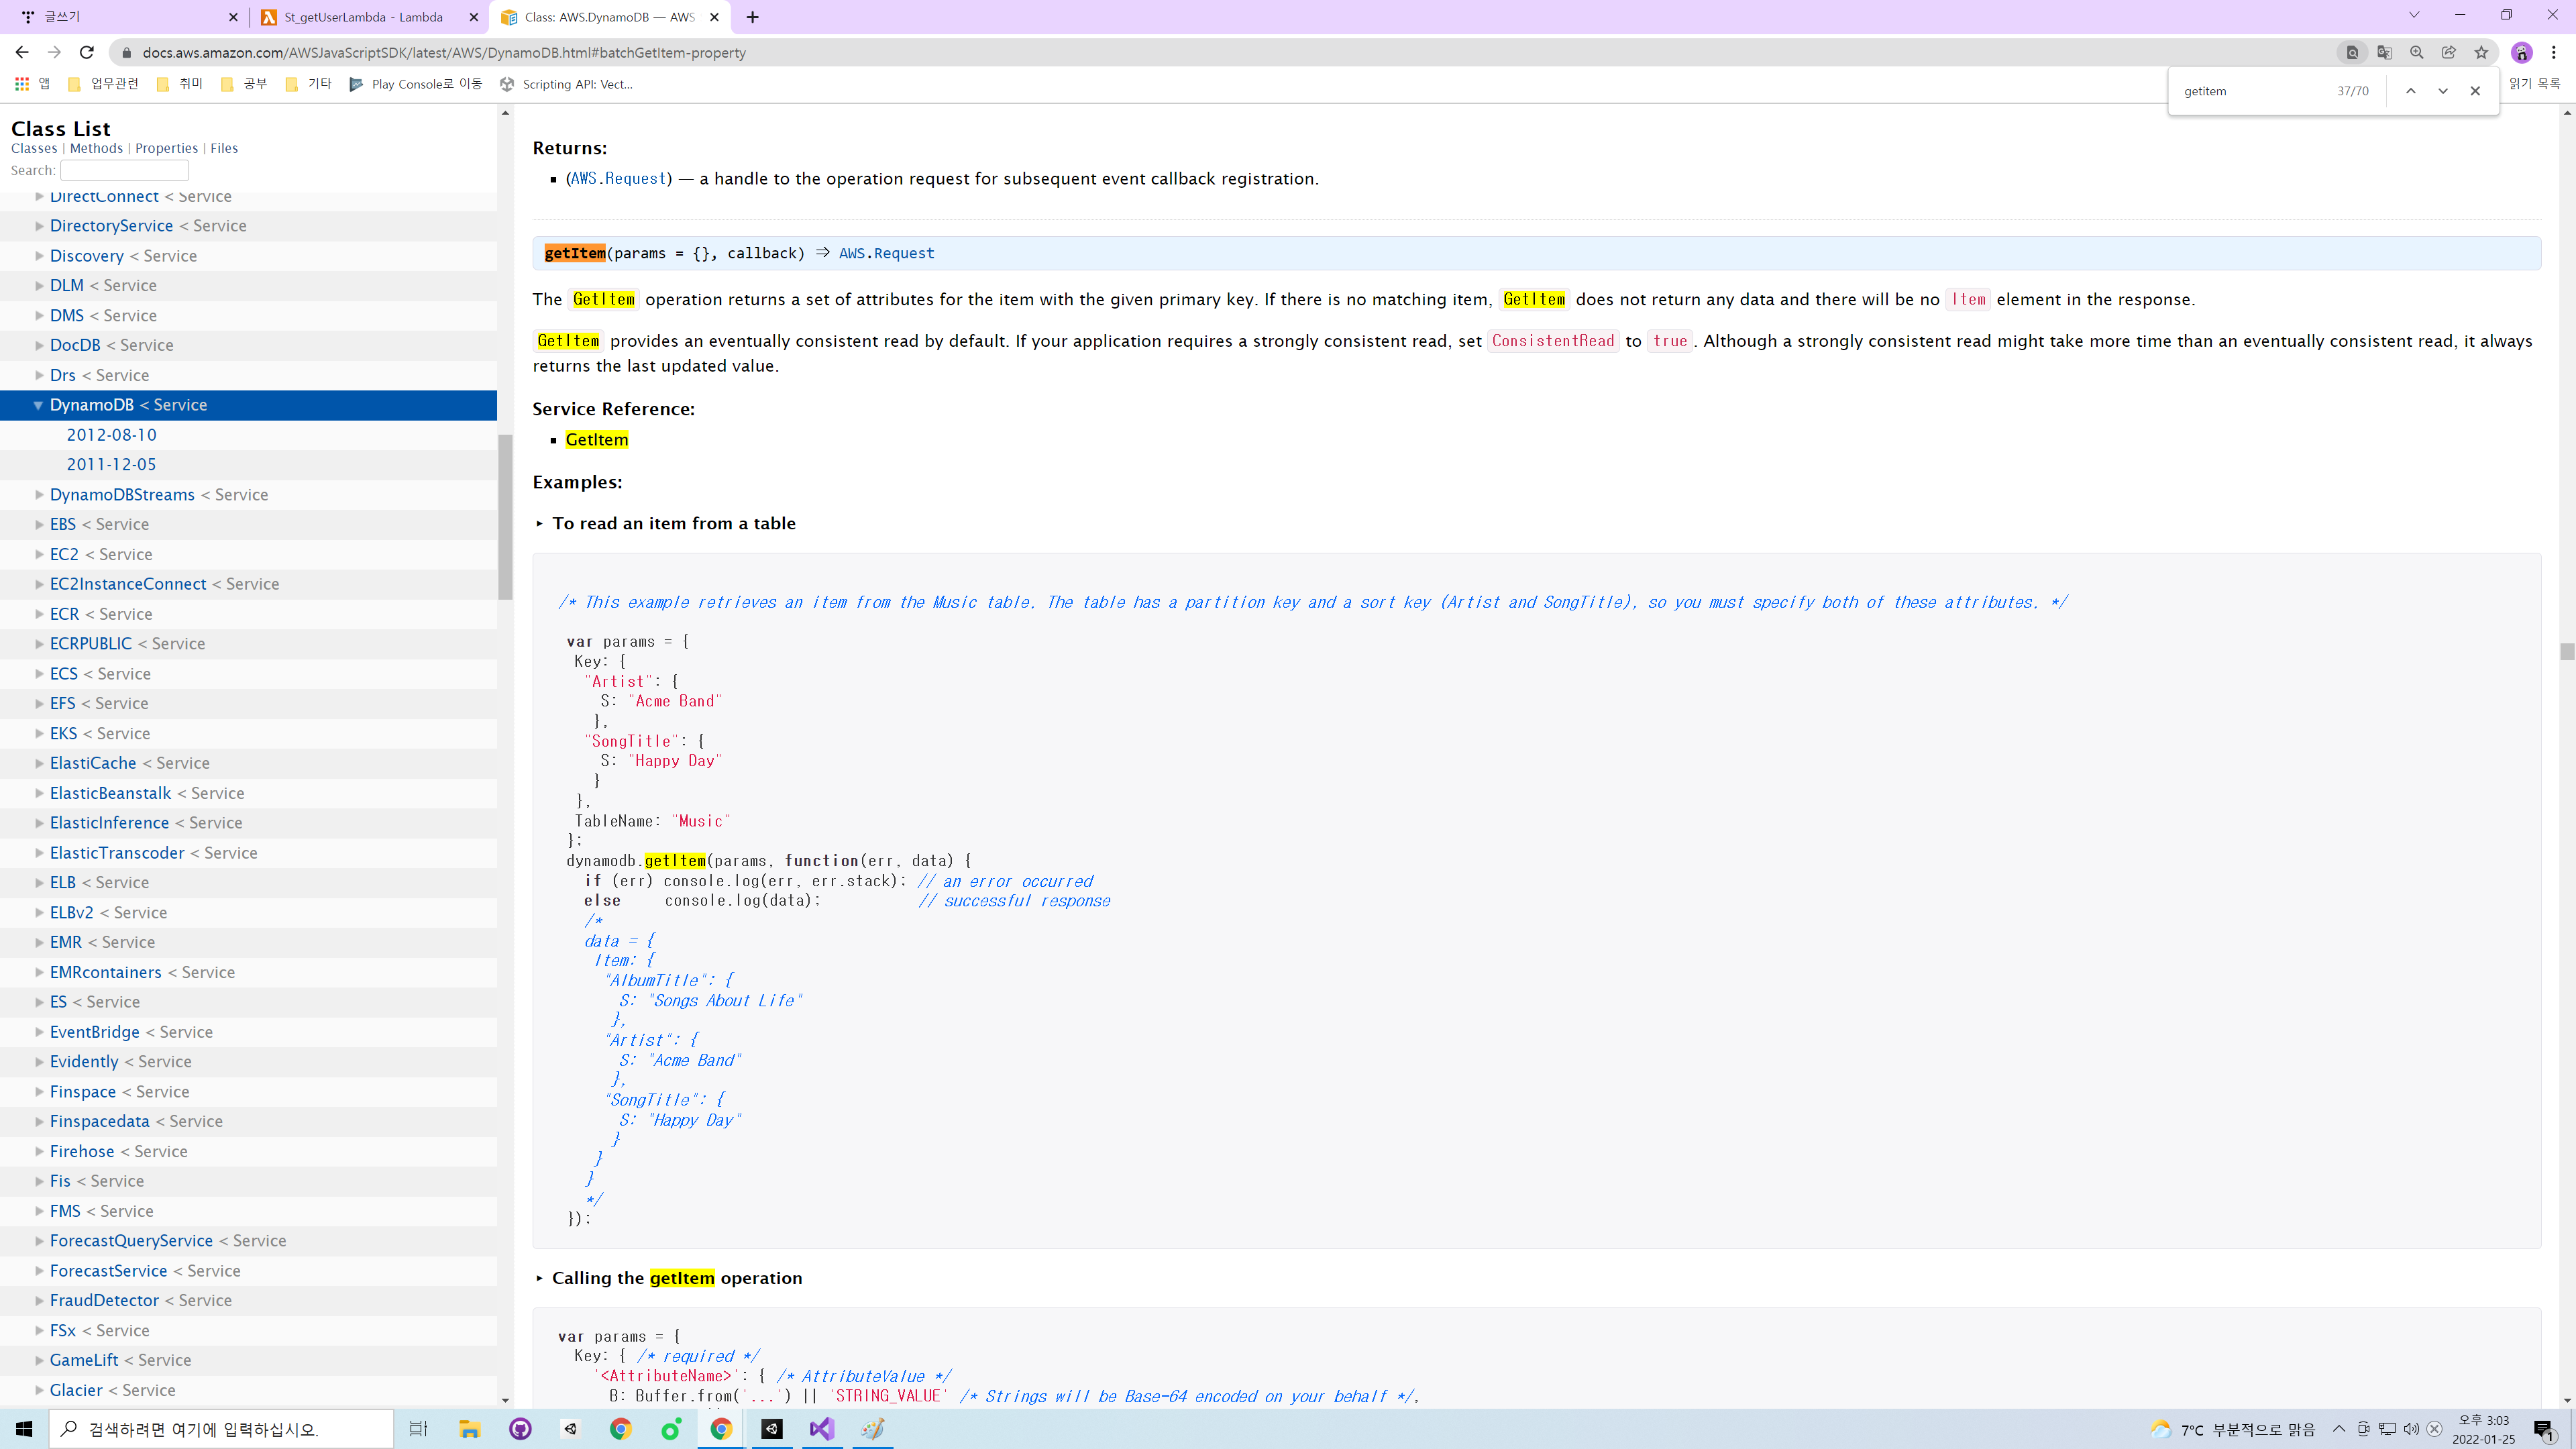Open the Google Translate page icon
Viewport: 2576px width, 1449px height.
(x=2384, y=52)
